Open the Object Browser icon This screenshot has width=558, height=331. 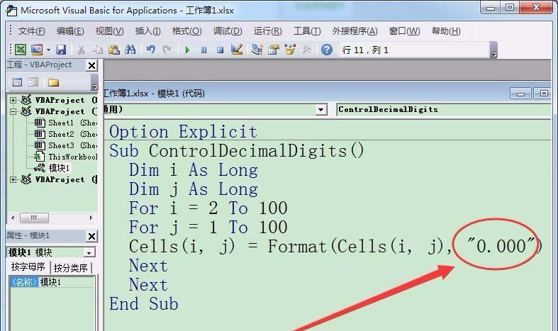point(290,50)
